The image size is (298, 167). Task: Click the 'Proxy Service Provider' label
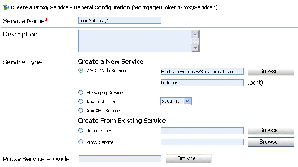38,159
